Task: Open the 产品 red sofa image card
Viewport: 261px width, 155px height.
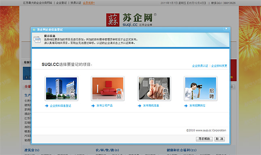Action: point(108,89)
